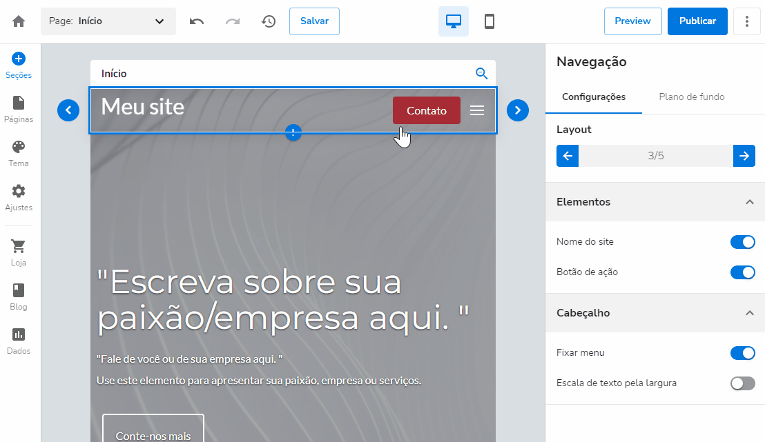
Task: Click the Salvar button
Action: click(314, 21)
